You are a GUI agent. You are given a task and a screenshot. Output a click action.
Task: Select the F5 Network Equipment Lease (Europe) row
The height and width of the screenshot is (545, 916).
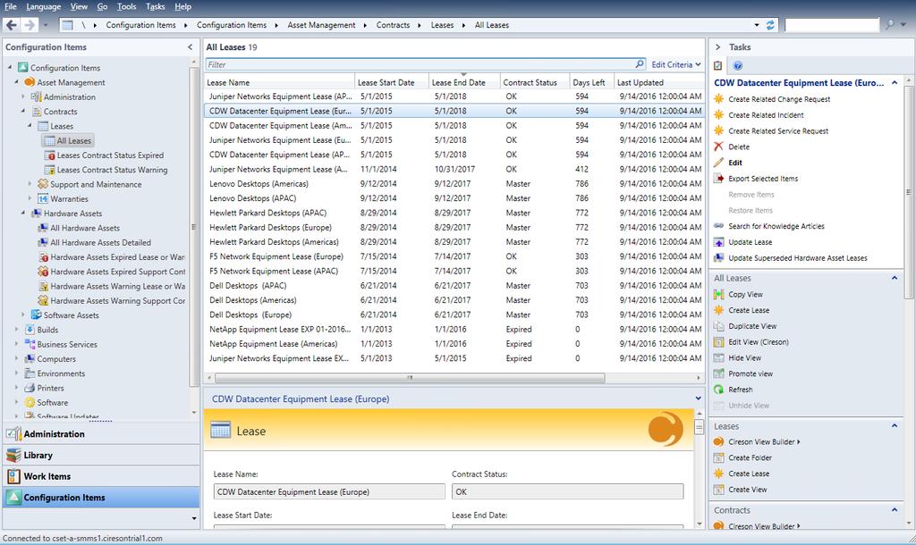point(454,256)
